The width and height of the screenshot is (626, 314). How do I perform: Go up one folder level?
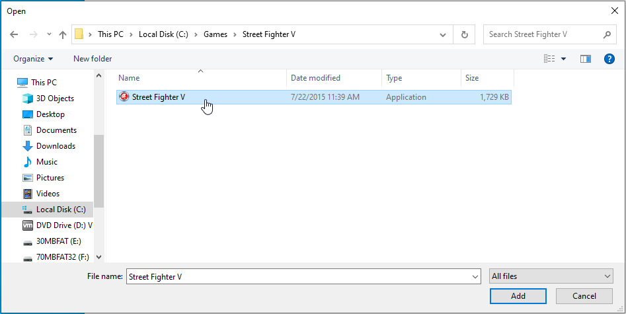coord(62,34)
